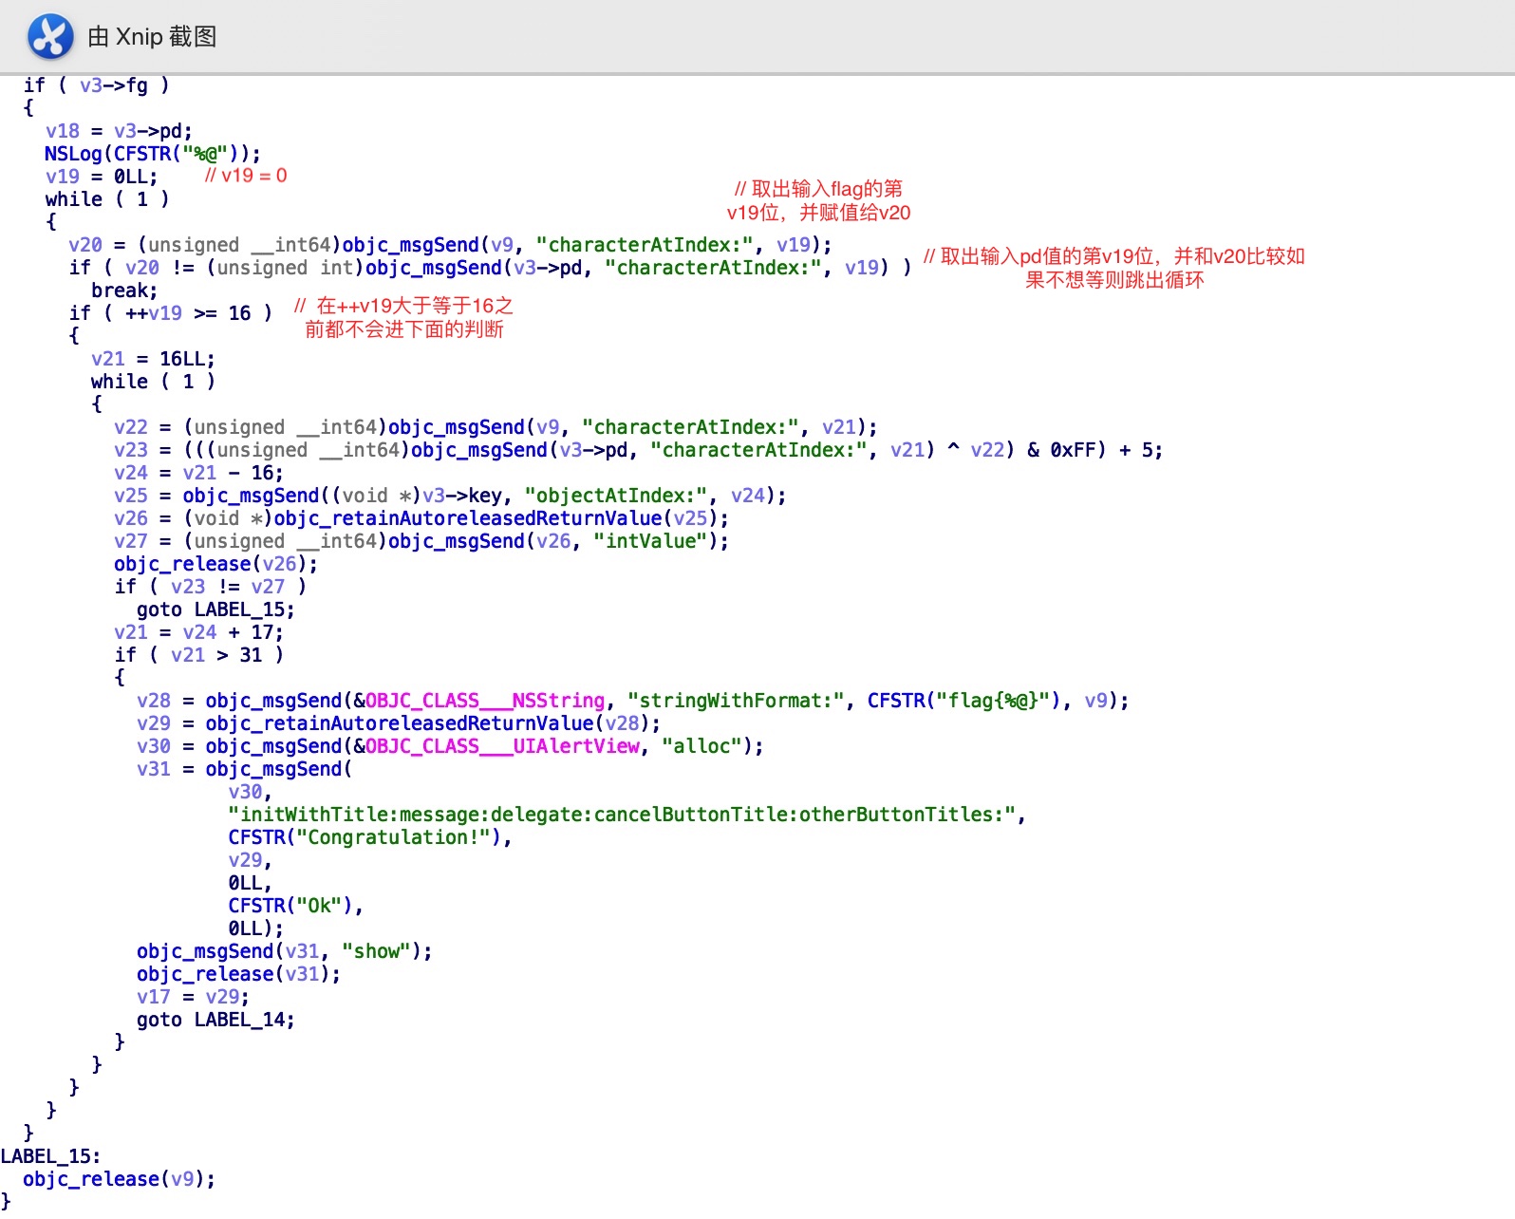Image resolution: width=1515 pixels, height=1219 pixels.
Task: Click the red '// v19 = 0' comment
Action: (x=246, y=176)
